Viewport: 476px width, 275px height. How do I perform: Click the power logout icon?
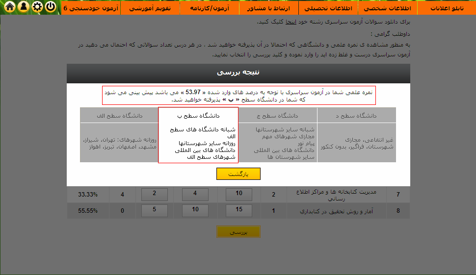pyautogui.click(x=51, y=7)
